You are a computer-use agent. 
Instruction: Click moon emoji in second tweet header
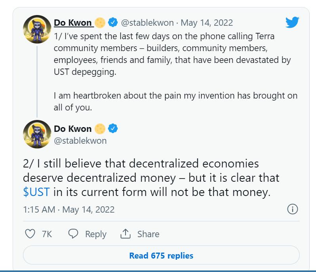click(100, 129)
